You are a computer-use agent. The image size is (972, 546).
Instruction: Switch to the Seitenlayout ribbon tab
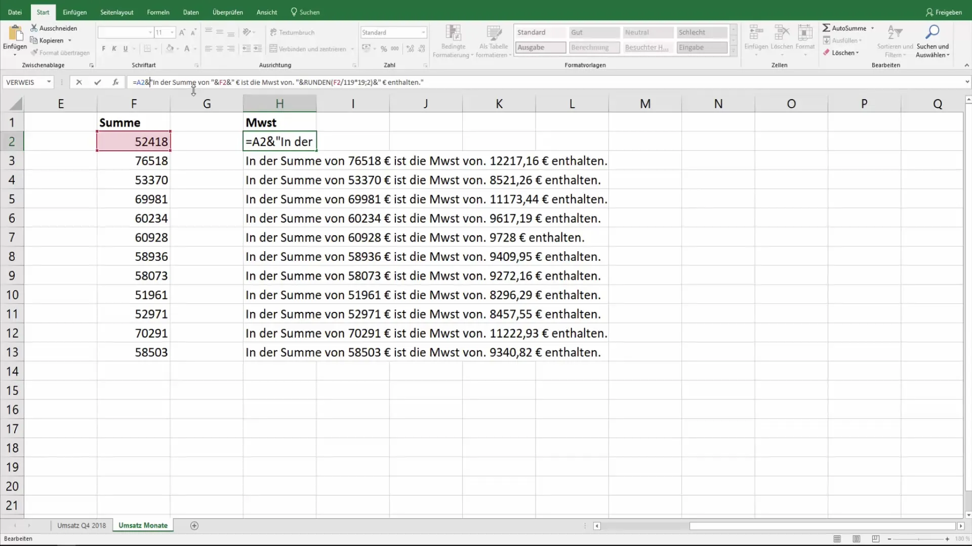coord(117,12)
